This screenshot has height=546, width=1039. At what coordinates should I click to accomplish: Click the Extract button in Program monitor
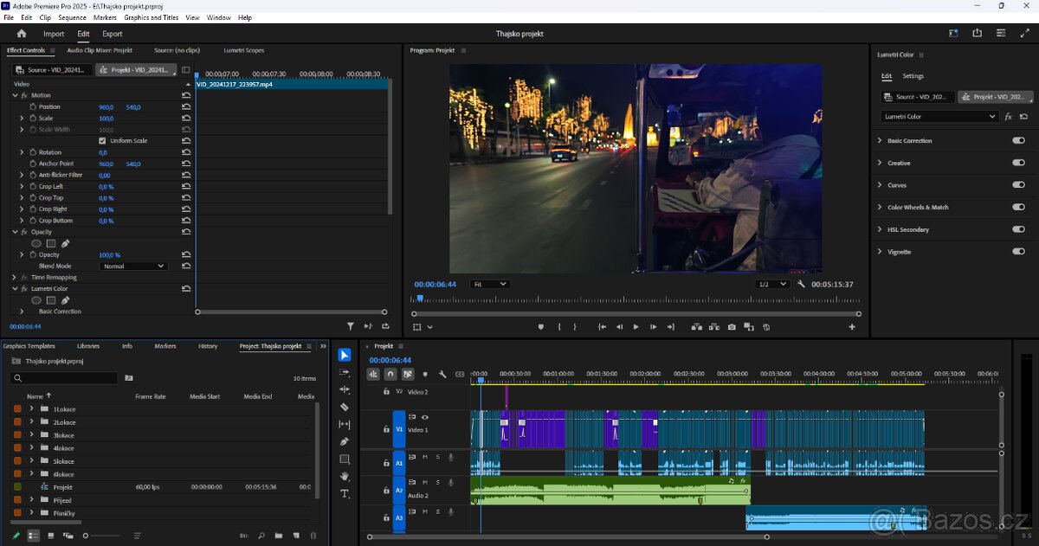coord(713,327)
